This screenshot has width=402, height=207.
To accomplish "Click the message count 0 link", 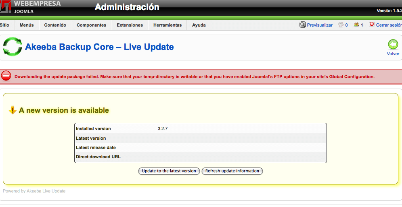I will pos(346,25).
